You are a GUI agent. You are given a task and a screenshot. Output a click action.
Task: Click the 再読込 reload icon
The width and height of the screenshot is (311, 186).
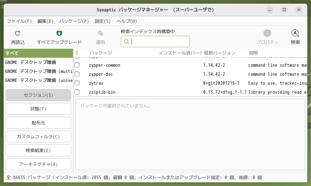[18, 33]
